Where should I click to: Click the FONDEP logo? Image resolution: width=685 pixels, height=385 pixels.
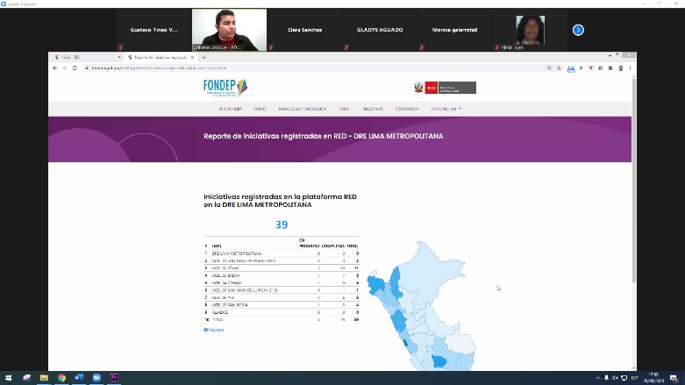point(225,87)
